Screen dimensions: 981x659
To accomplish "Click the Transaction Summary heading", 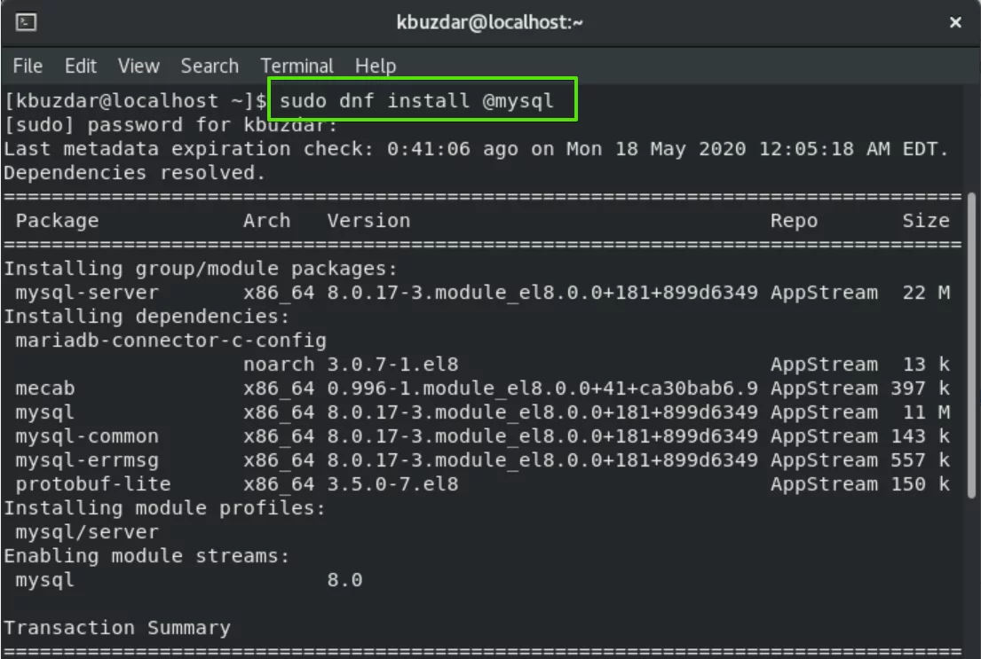I will [x=117, y=628].
